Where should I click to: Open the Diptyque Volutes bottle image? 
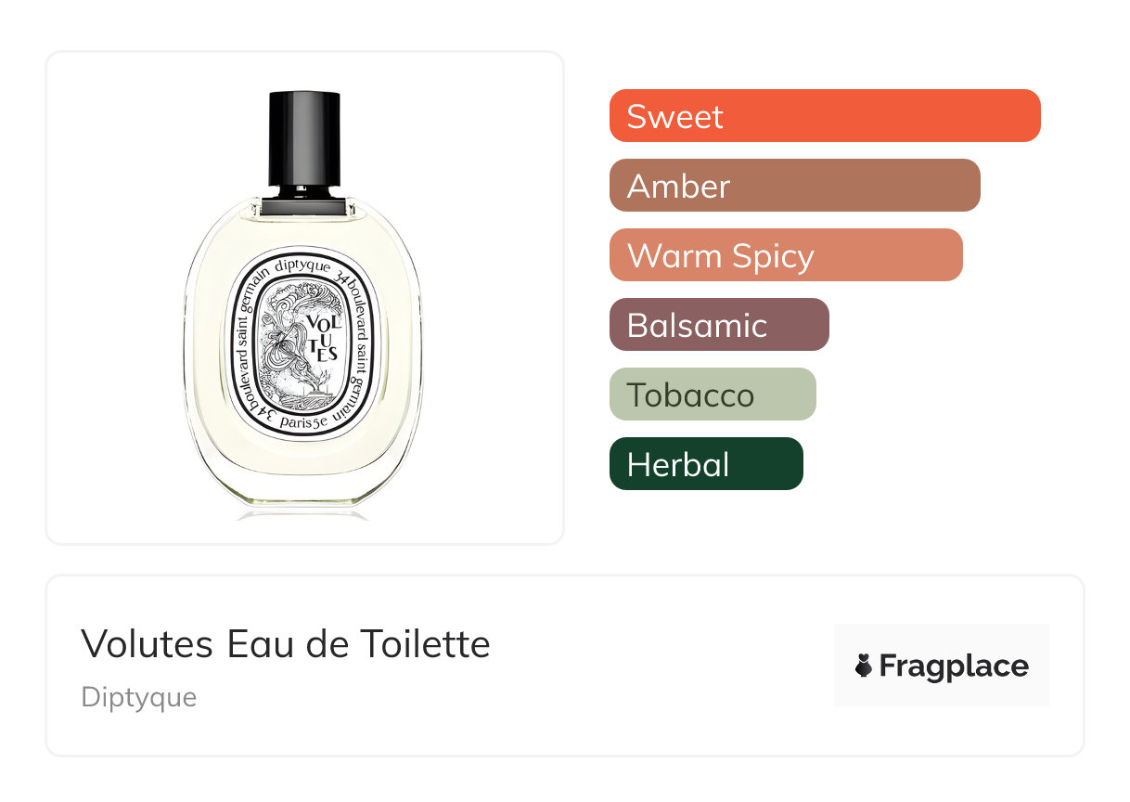click(x=304, y=303)
